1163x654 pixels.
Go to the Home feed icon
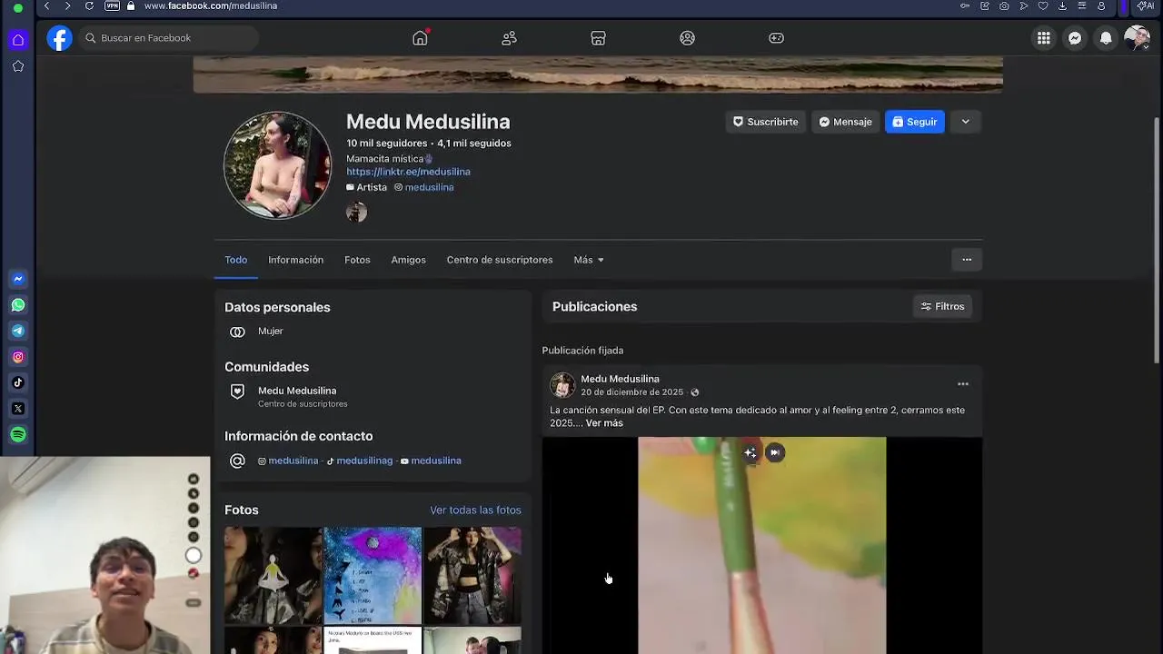420,38
